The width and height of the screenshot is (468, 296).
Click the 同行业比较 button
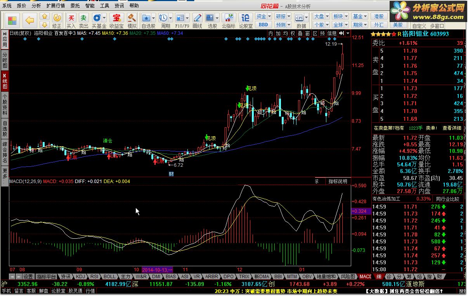[x=448, y=199]
